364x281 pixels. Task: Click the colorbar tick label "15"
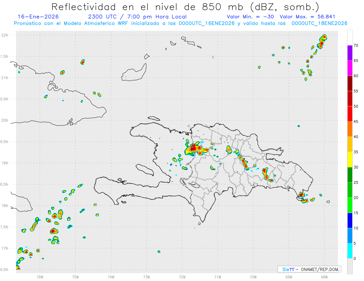pos(356,213)
